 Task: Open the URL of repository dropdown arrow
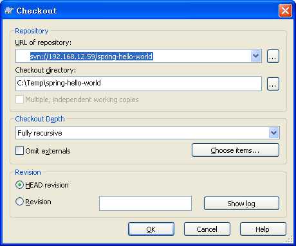256,56
